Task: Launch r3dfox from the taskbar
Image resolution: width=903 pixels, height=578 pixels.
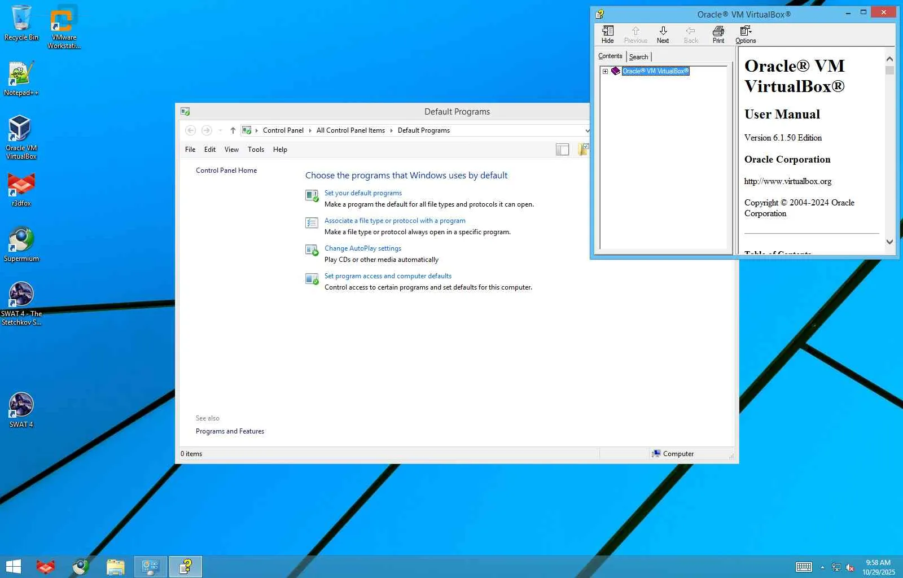Action: 46,567
